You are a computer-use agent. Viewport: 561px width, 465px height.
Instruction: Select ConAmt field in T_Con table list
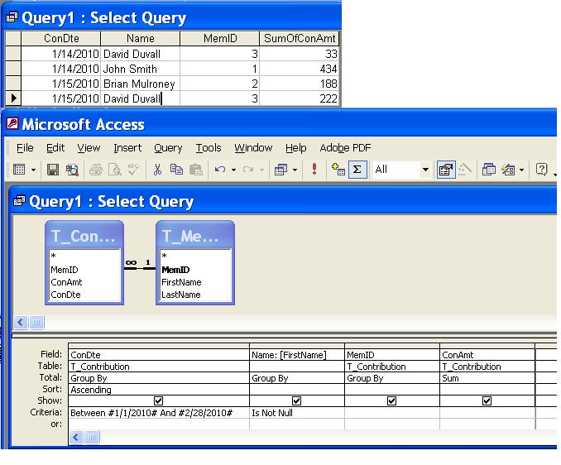[x=66, y=282]
